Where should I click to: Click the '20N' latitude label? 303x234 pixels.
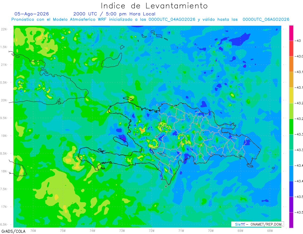pos(4,100)
